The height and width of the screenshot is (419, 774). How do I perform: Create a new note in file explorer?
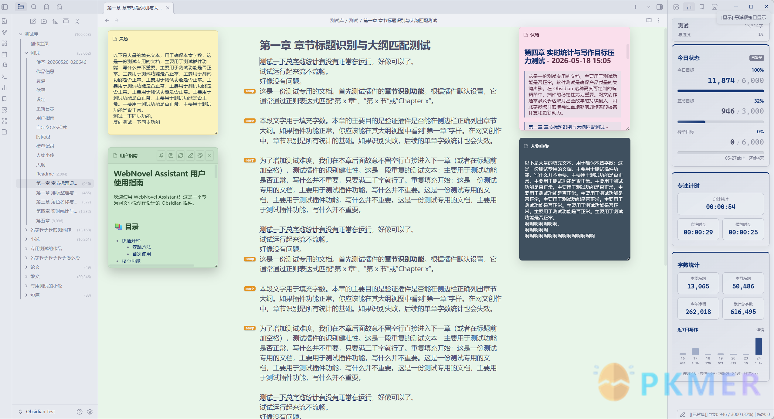[33, 21]
